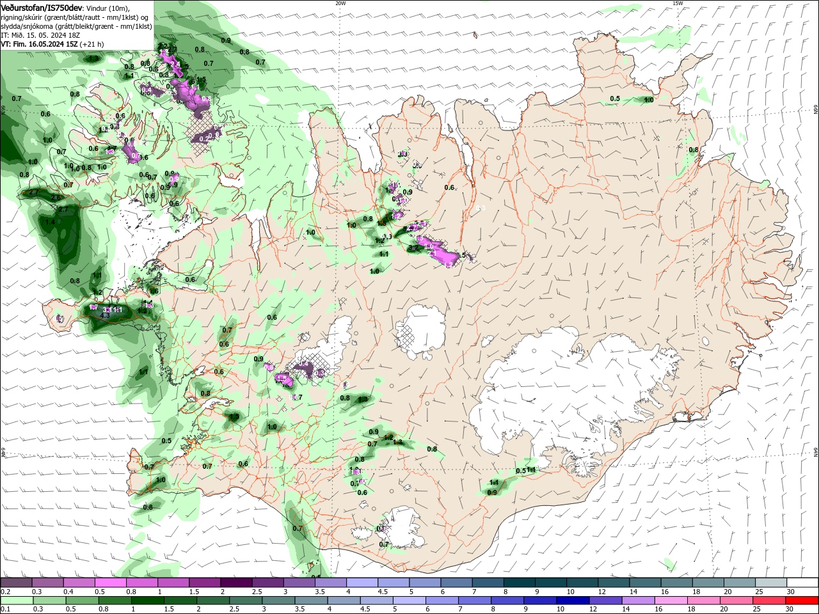This screenshot has width=819, height=614.
Task: Pick the bright pink upper legend swatch between 0.5 and 0.8
Action: (110, 583)
